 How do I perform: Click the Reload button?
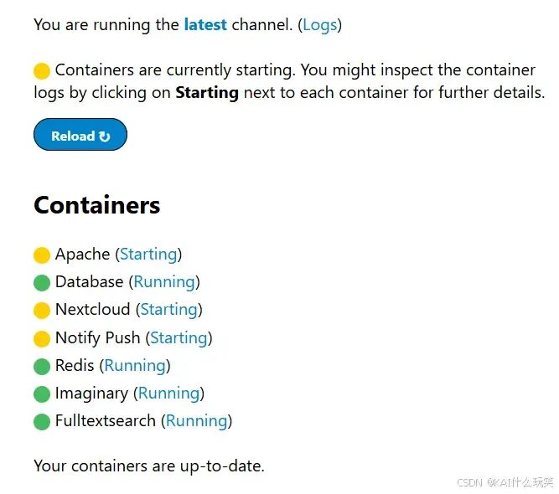tap(80, 135)
